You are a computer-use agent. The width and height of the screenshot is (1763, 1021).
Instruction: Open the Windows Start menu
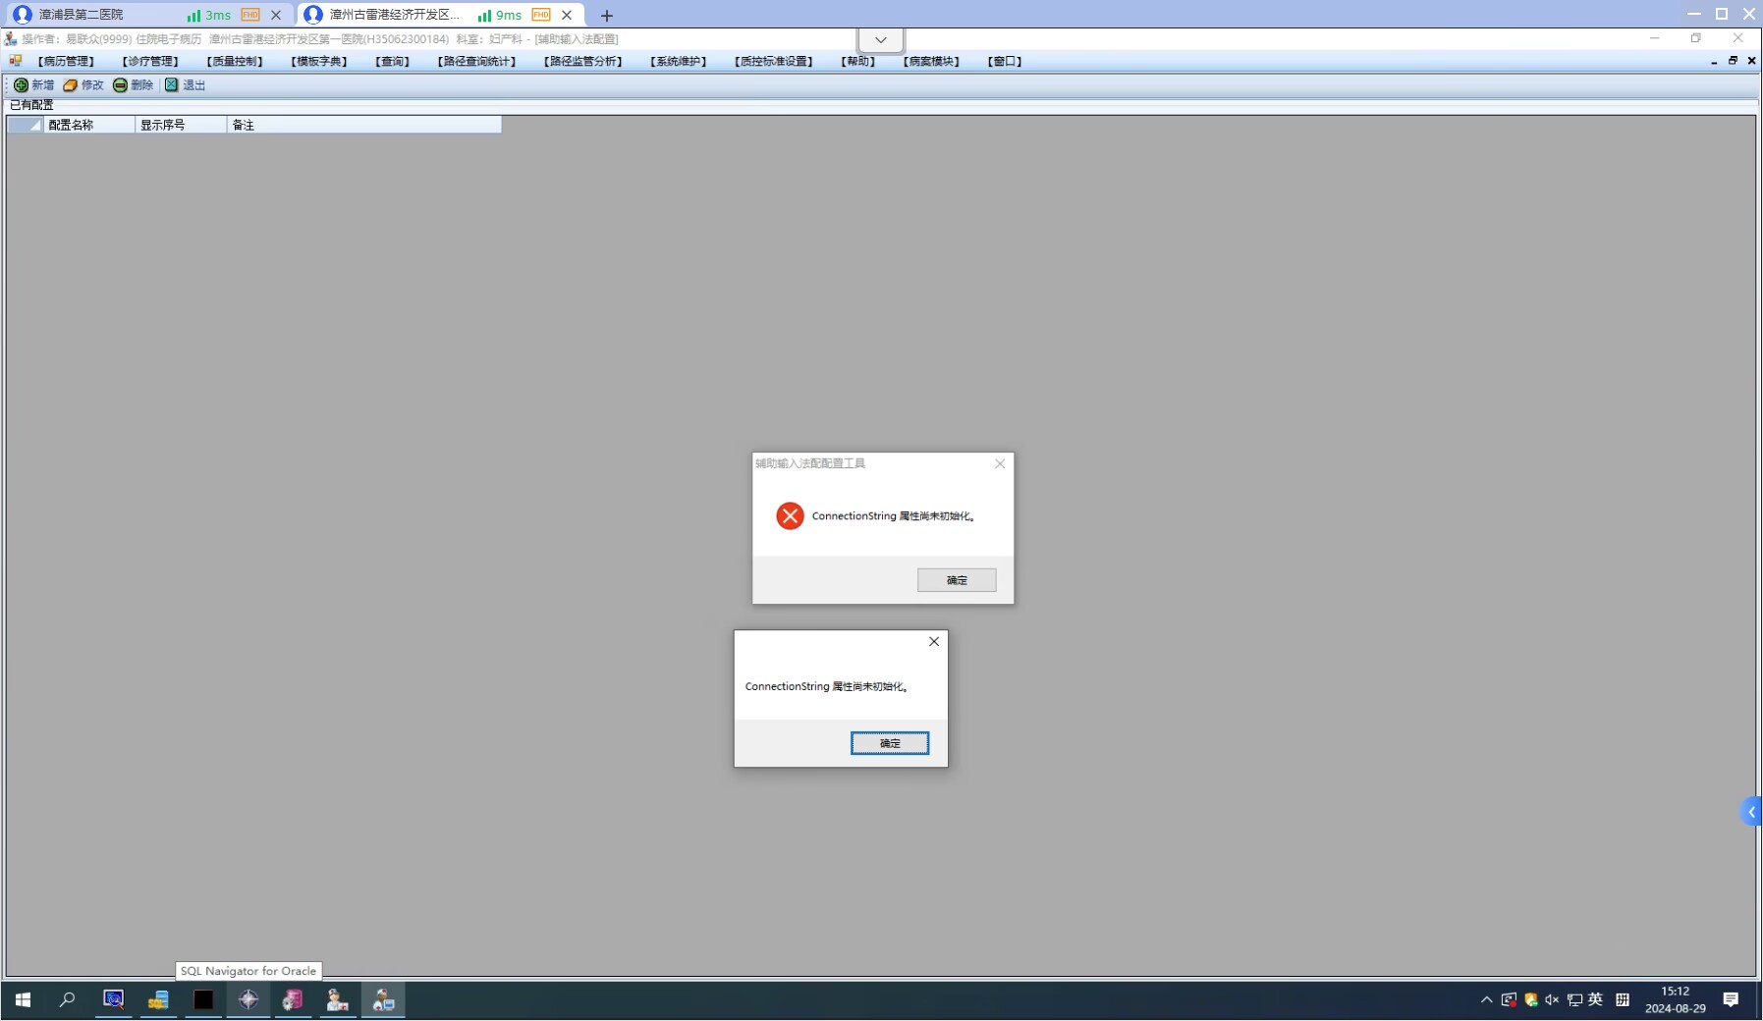[x=23, y=999]
